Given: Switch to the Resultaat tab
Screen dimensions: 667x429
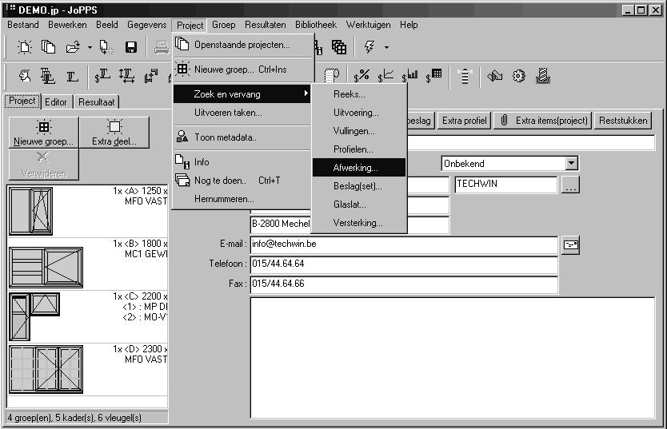Looking at the screenshot, I should (x=97, y=102).
